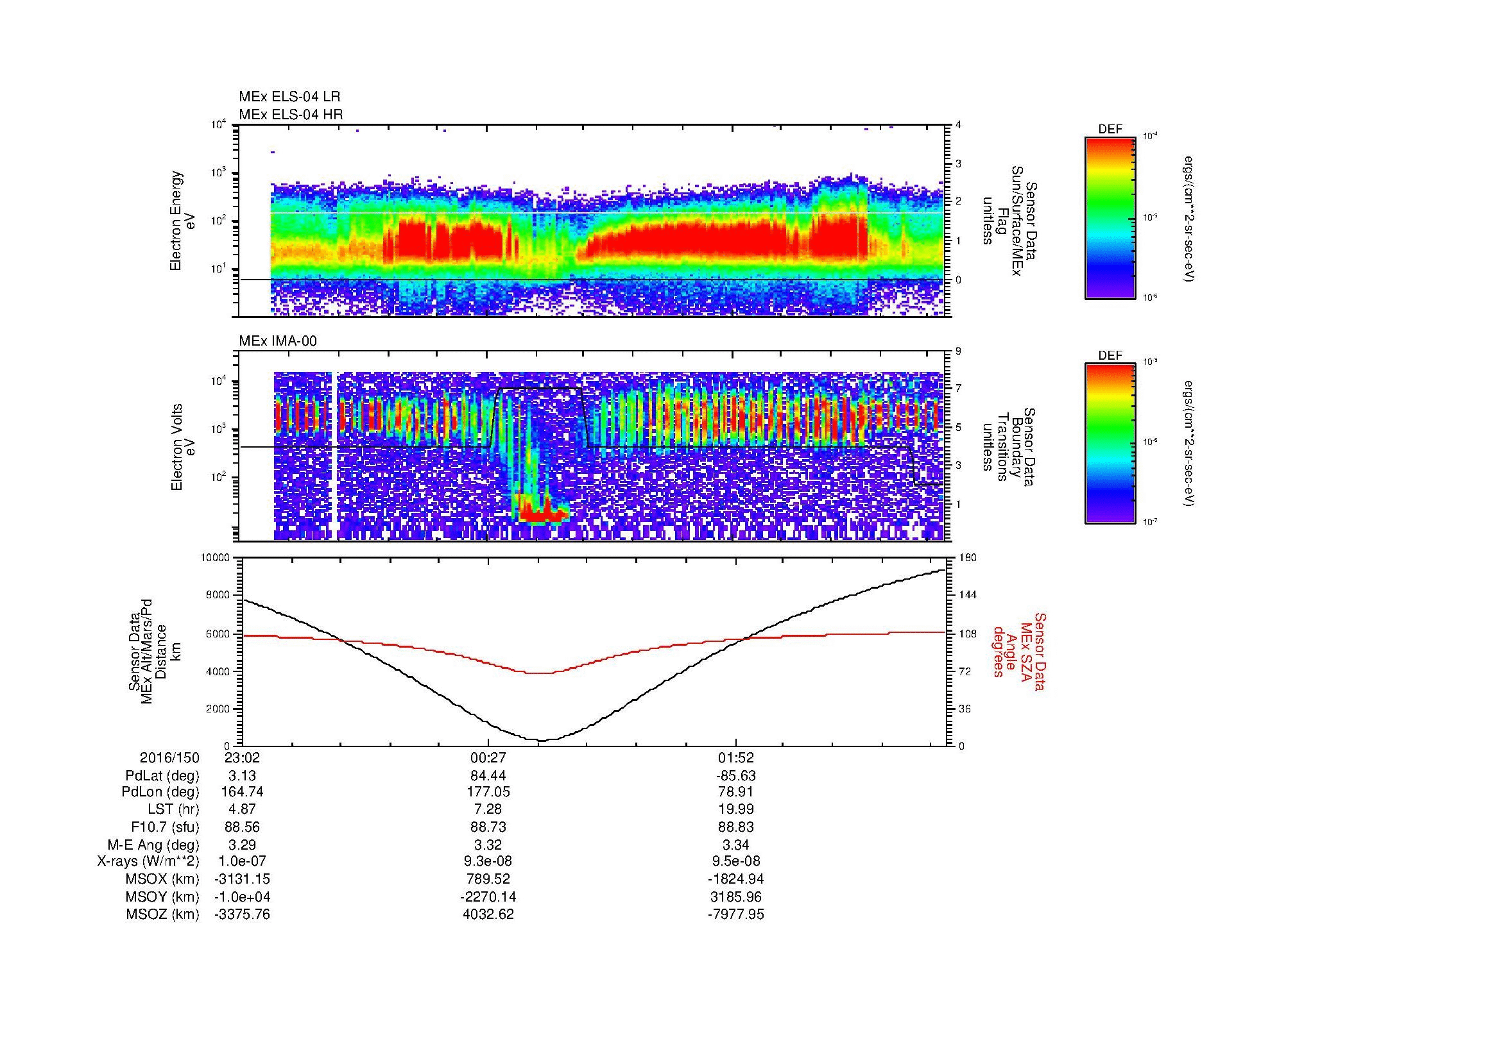Click the MSOZ (km) row label
Image resolution: width=1501 pixels, height=1060 pixels.
coord(163,914)
